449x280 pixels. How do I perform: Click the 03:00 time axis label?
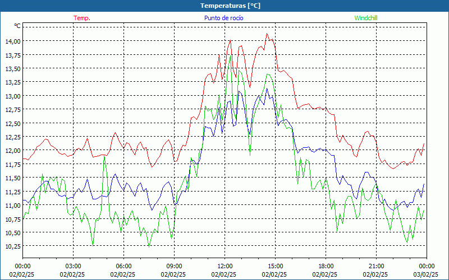point(73,266)
